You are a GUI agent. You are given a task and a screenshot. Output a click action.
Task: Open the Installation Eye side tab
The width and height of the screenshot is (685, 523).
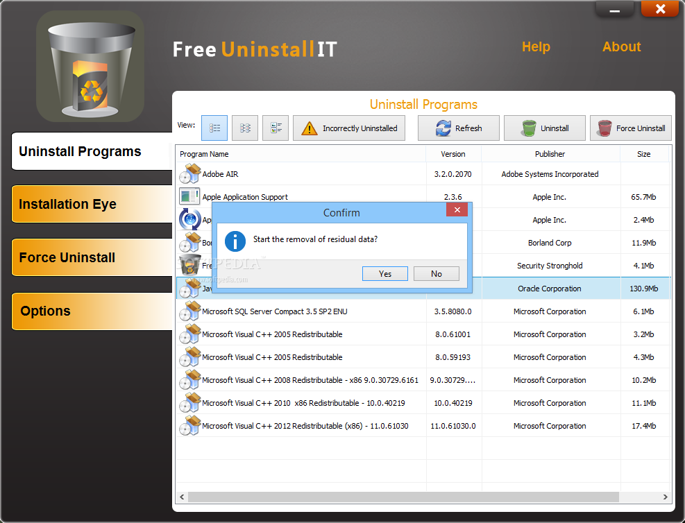click(92, 205)
